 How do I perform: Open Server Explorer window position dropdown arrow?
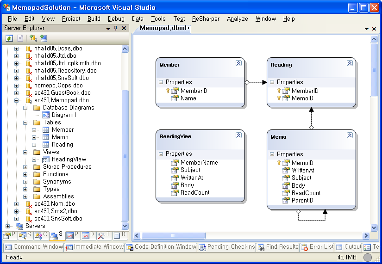[108, 29]
